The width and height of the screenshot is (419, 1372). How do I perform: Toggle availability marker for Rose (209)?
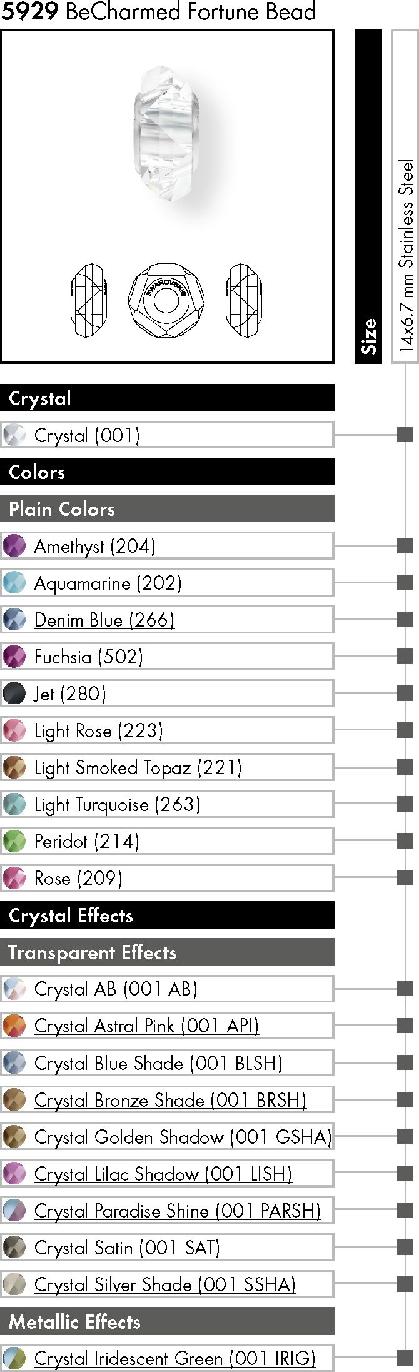[405, 878]
